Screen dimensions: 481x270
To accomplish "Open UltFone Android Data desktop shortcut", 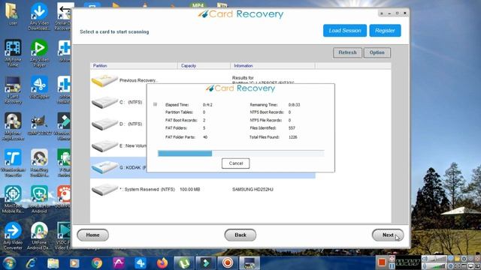I will (x=39, y=236).
